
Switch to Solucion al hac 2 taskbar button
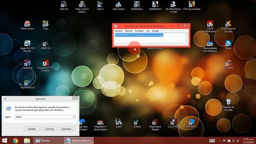[x=78, y=140]
